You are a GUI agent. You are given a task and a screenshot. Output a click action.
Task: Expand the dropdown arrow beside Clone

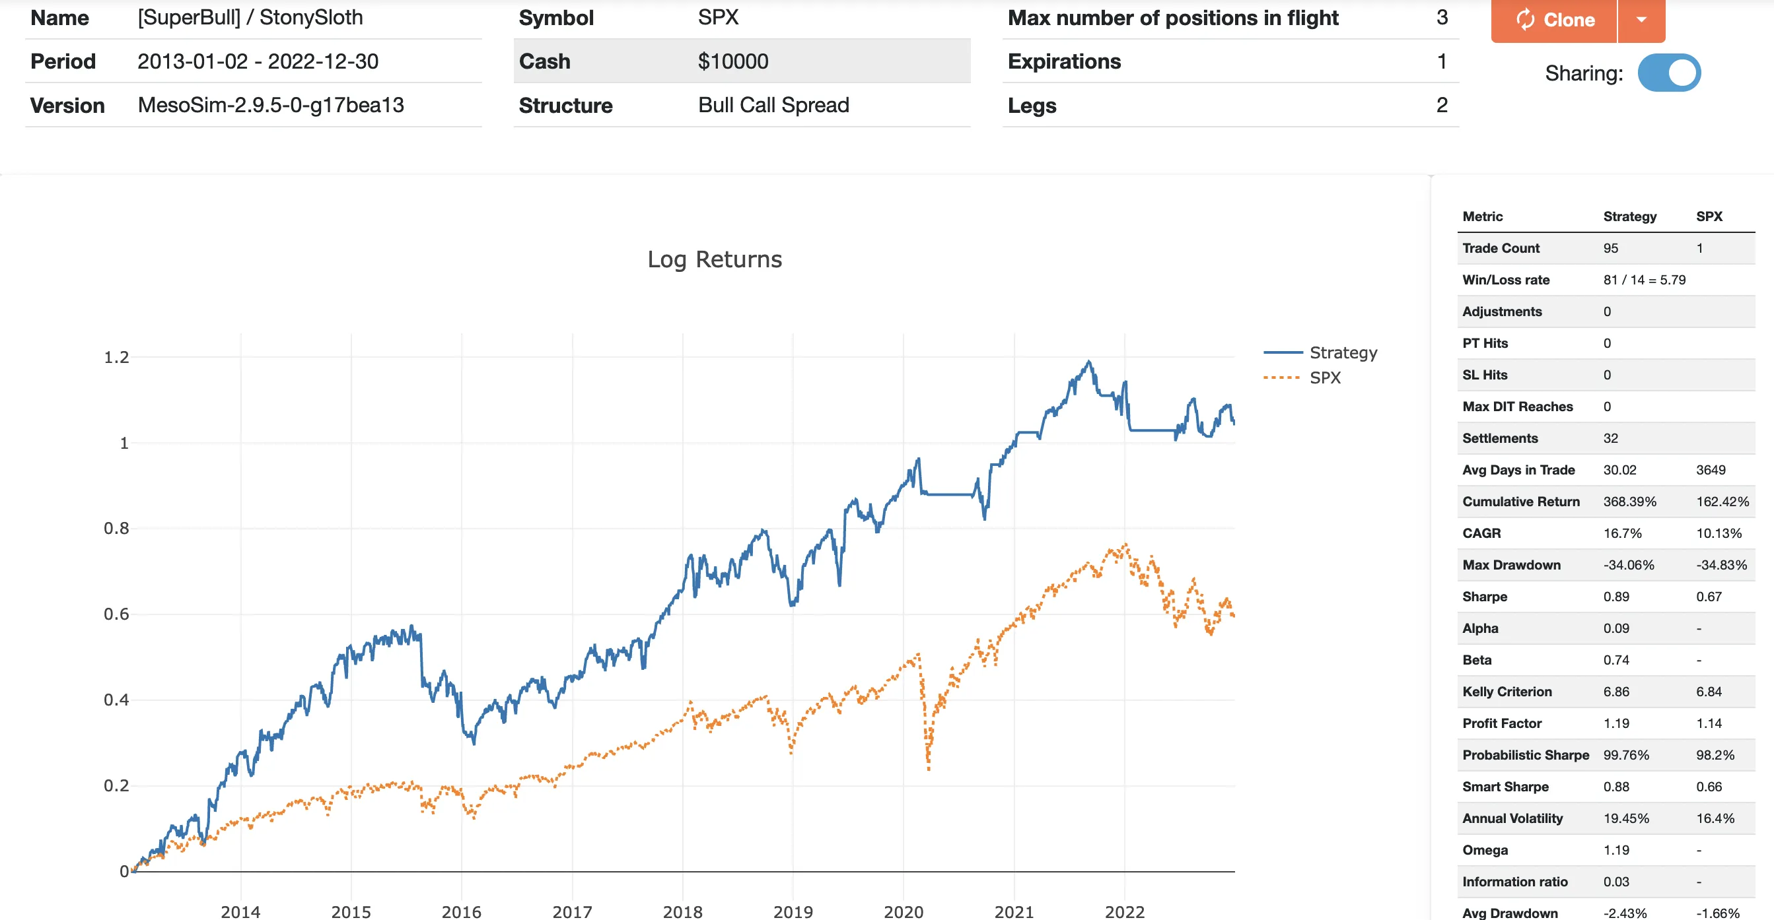(x=1641, y=19)
